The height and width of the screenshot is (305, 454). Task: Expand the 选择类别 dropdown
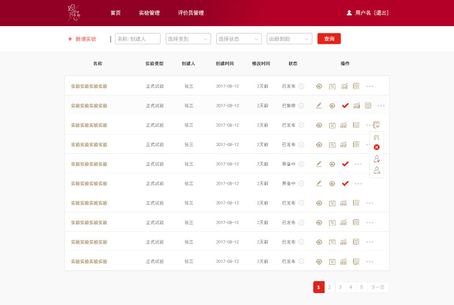tap(188, 39)
